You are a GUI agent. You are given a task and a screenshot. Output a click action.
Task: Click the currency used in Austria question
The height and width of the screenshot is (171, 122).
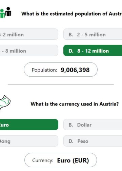pyautogui.click(x=75, y=104)
